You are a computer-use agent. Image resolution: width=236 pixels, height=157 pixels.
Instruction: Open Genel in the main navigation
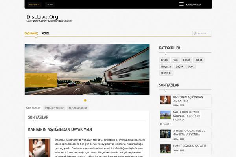(46, 33)
